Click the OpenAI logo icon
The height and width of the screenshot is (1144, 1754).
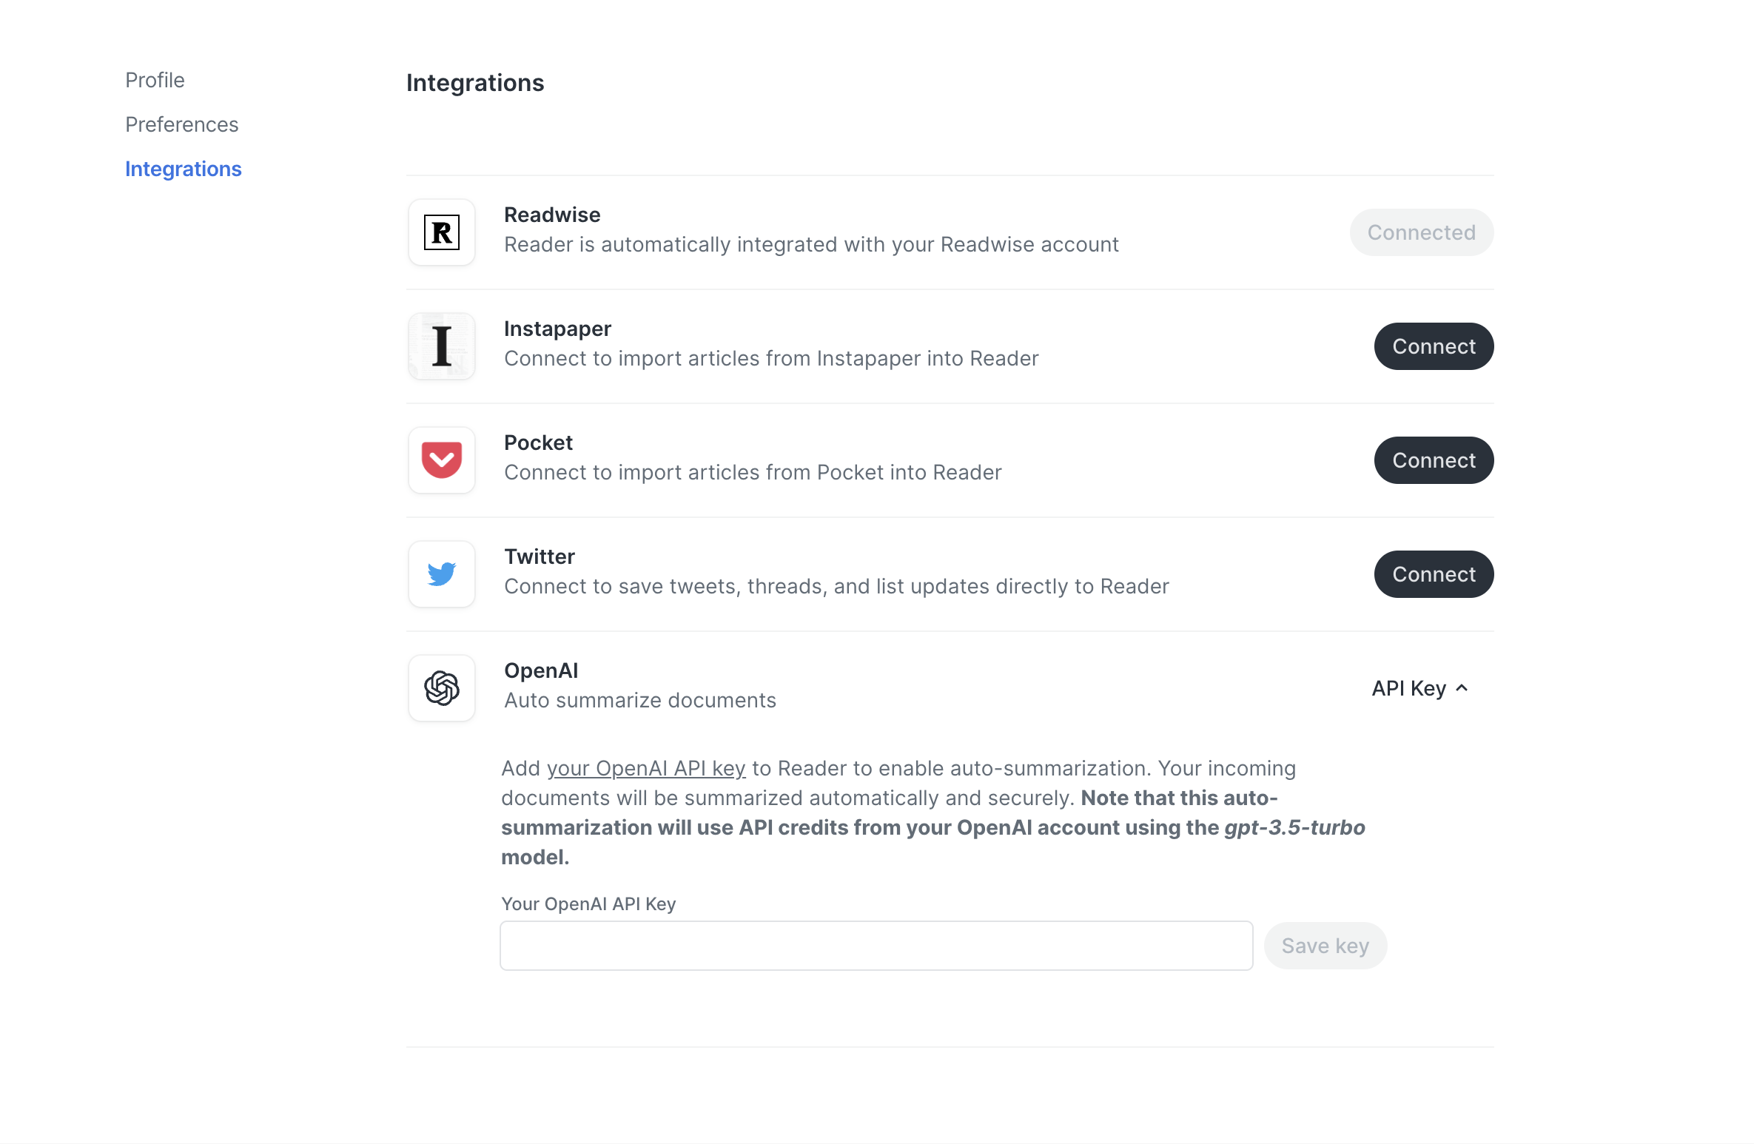442,688
